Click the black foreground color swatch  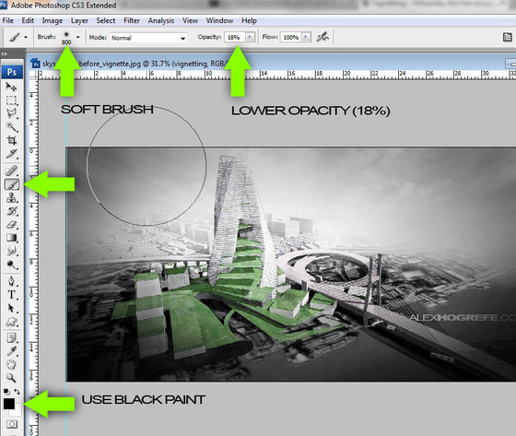9,404
